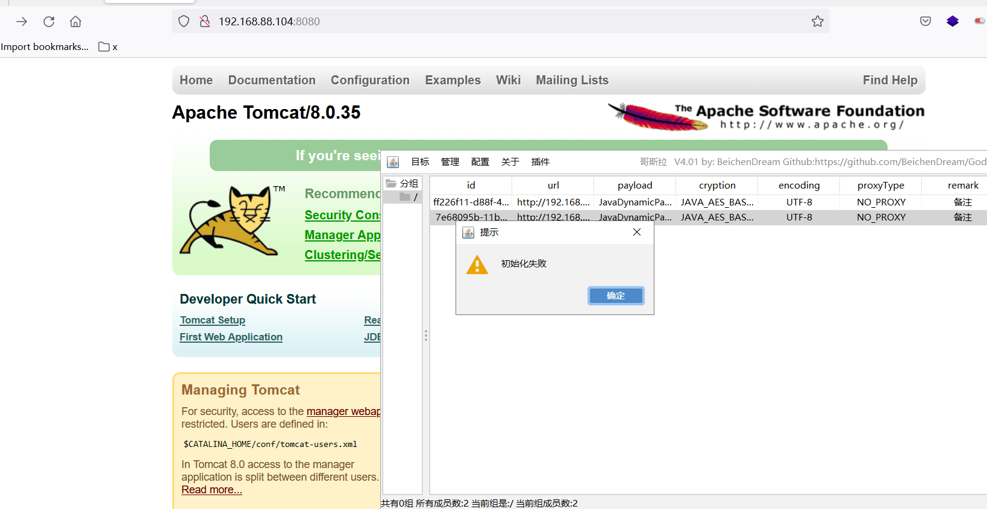Bookmark page with the star icon
The image size is (987, 509).
coord(817,22)
